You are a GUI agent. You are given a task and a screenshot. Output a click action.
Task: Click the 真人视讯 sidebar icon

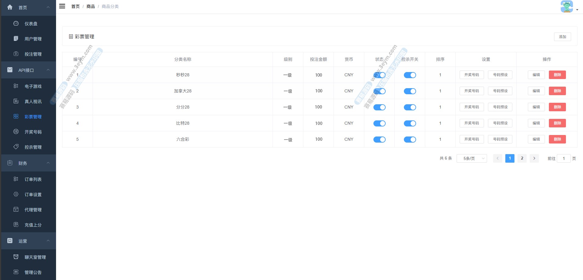click(16, 101)
